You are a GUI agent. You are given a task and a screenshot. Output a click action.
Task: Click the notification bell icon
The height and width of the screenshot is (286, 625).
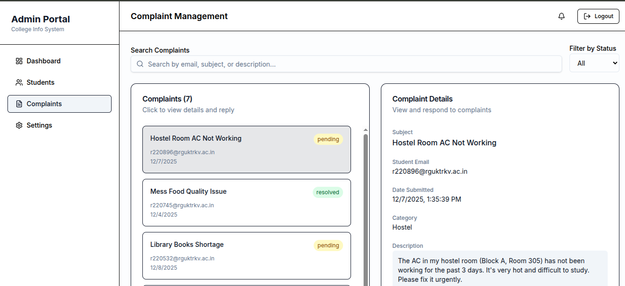(x=562, y=16)
